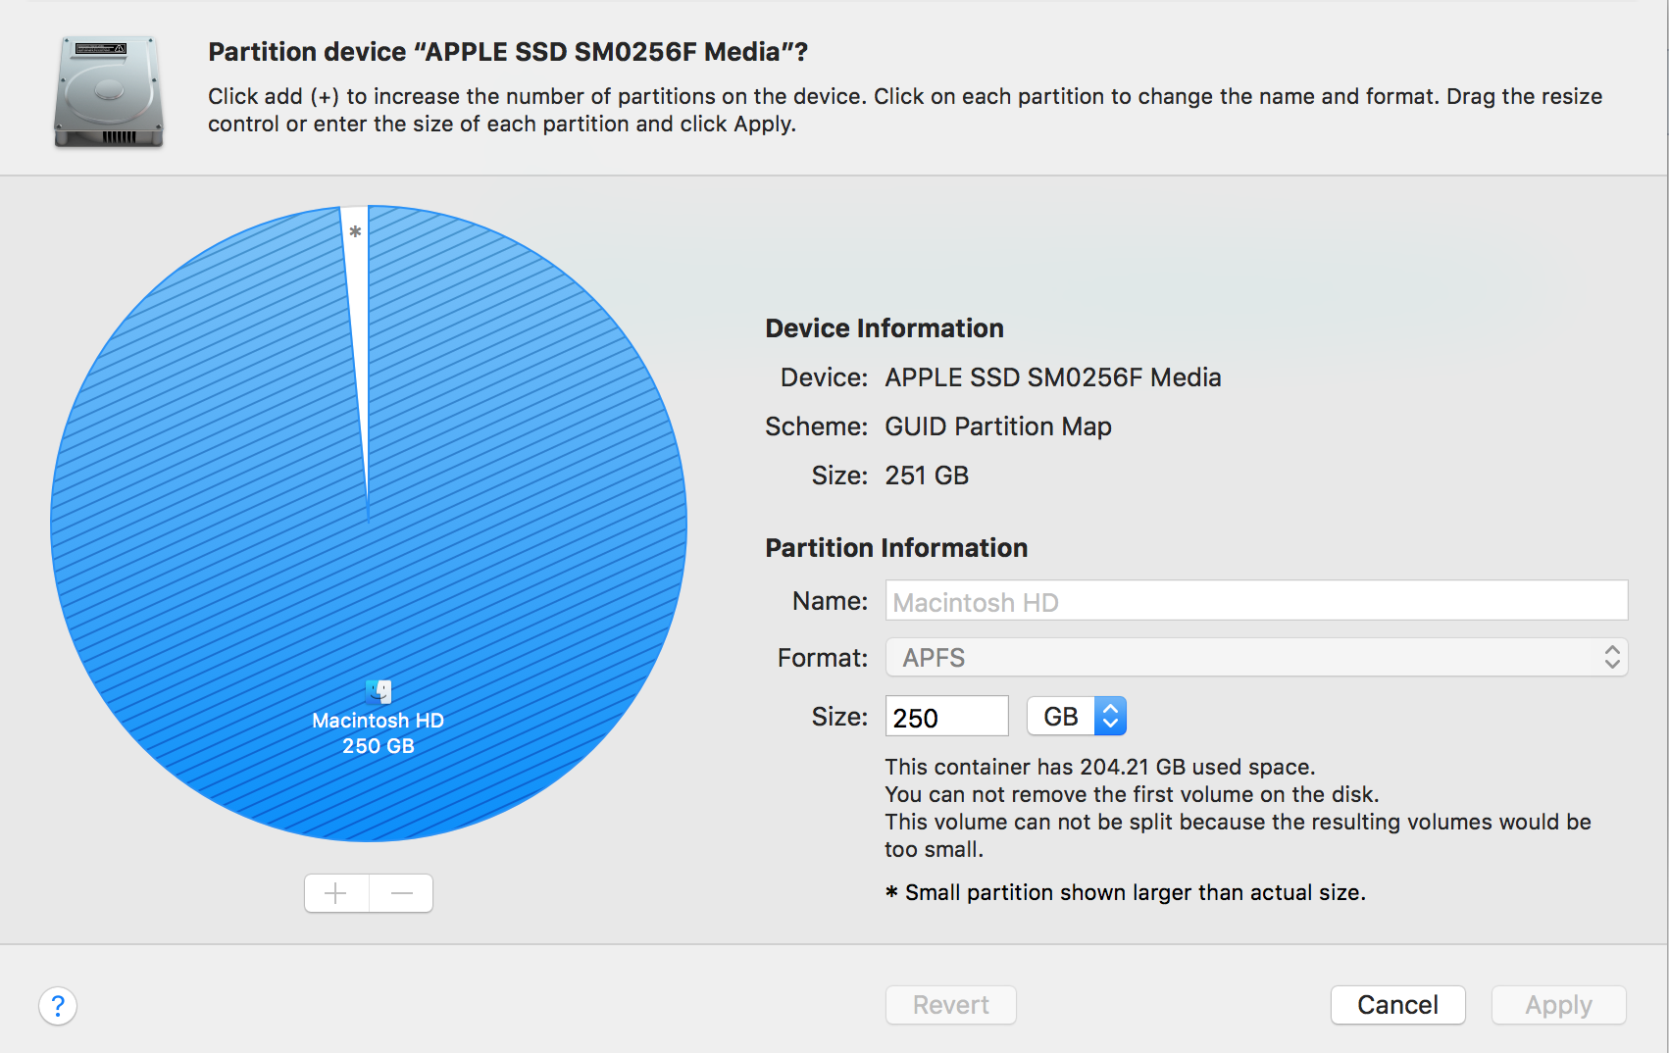This screenshot has width=1669, height=1053.
Task: Open the help question mark button
Action: [x=58, y=1006]
